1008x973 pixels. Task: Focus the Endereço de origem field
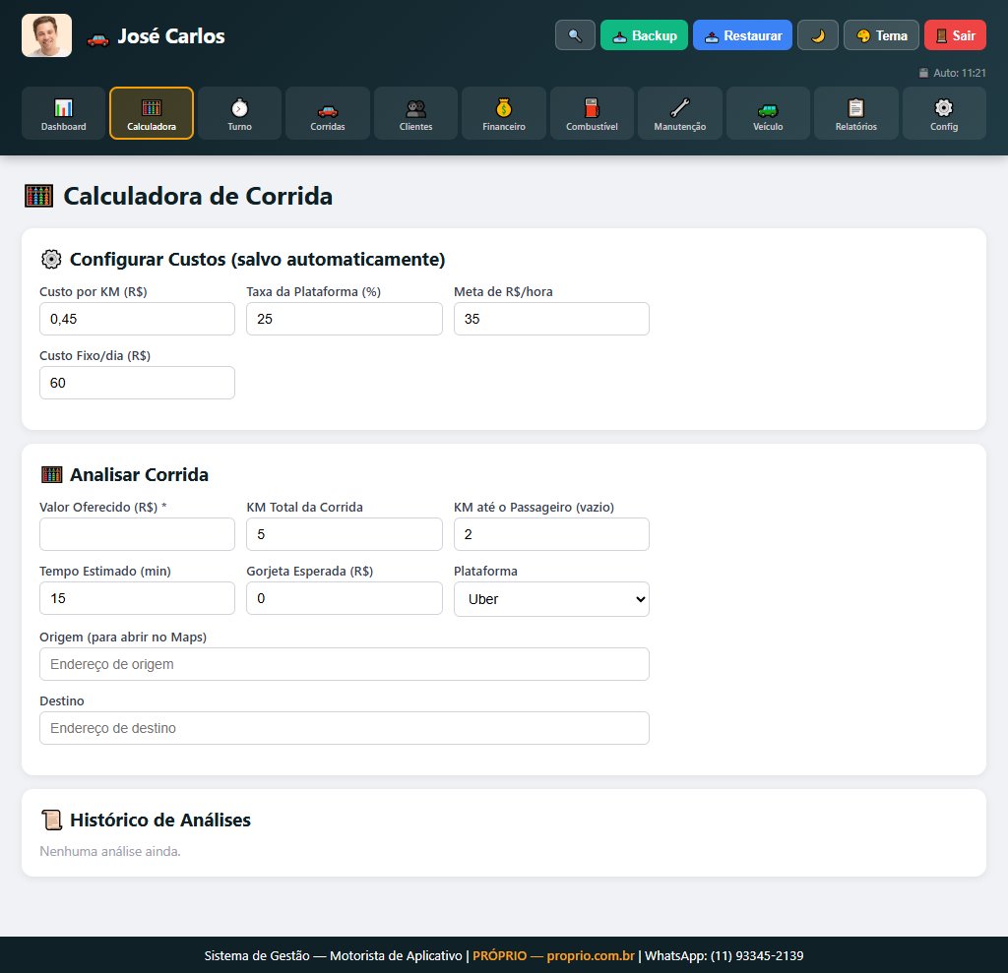tap(345, 664)
